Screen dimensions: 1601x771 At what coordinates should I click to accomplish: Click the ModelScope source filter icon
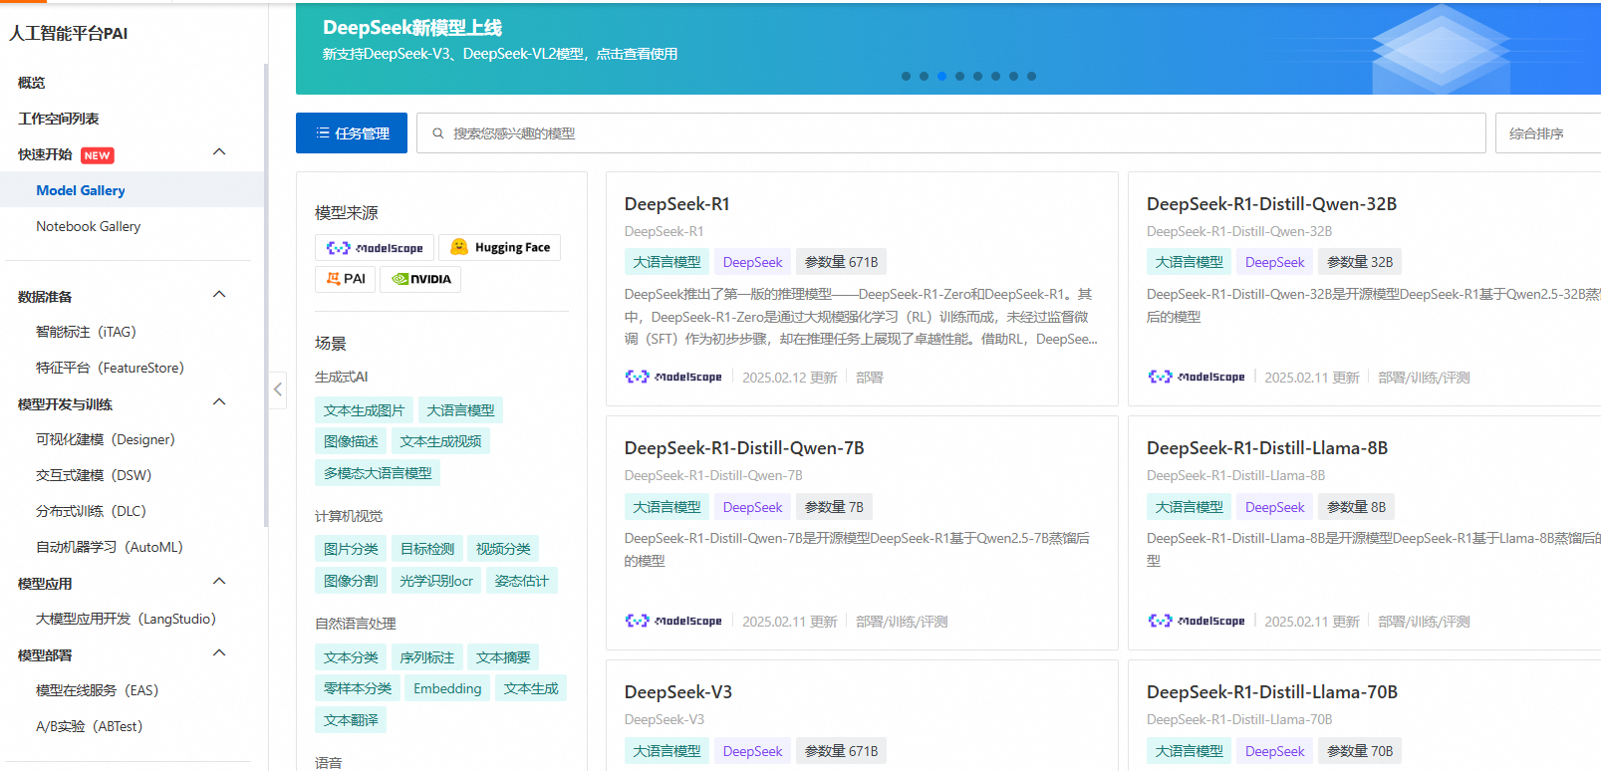click(x=375, y=247)
